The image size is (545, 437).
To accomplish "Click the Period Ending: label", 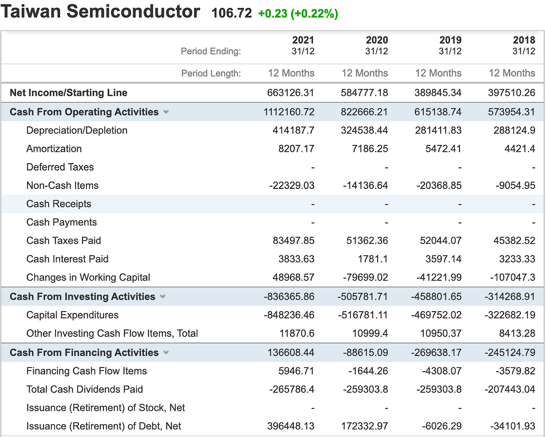I will [x=211, y=51].
